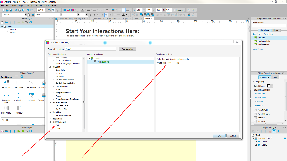Click the Wait action under Miscellaneous
287x161 pixels.
[x=57, y=125]
